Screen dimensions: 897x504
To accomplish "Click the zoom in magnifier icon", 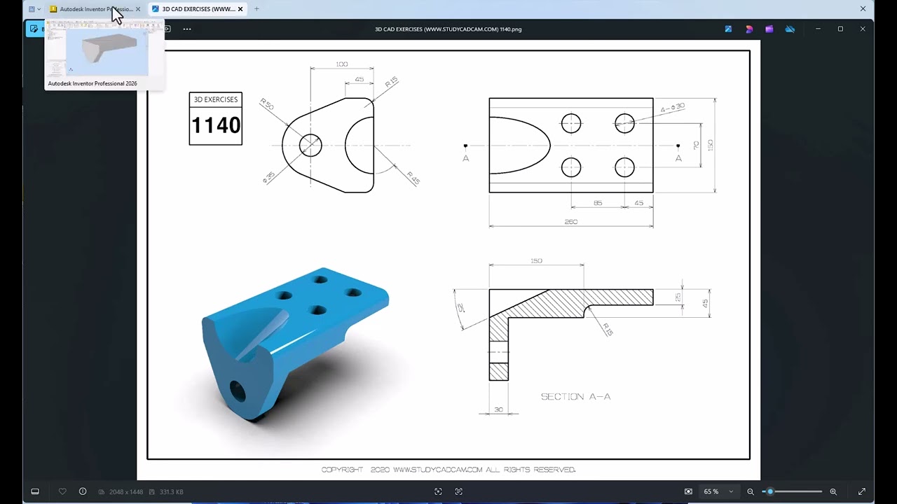I will click(x=833, y=491).
